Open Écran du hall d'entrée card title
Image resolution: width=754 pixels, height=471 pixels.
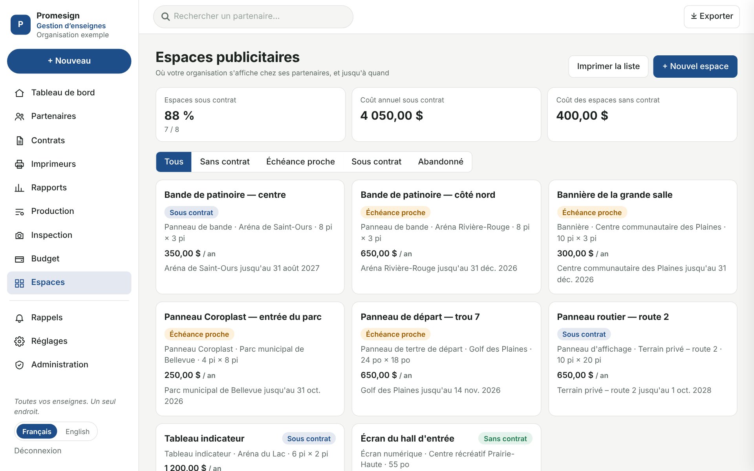click(407, 438)
